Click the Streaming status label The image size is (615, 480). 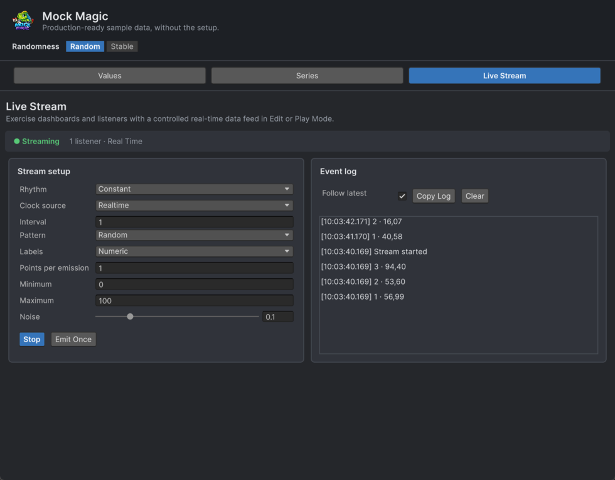tap(41, 142)
